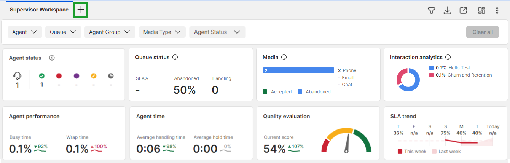The image size is (510, 163).
Task: Click the Current score 54% value
Action: (274, 149)
